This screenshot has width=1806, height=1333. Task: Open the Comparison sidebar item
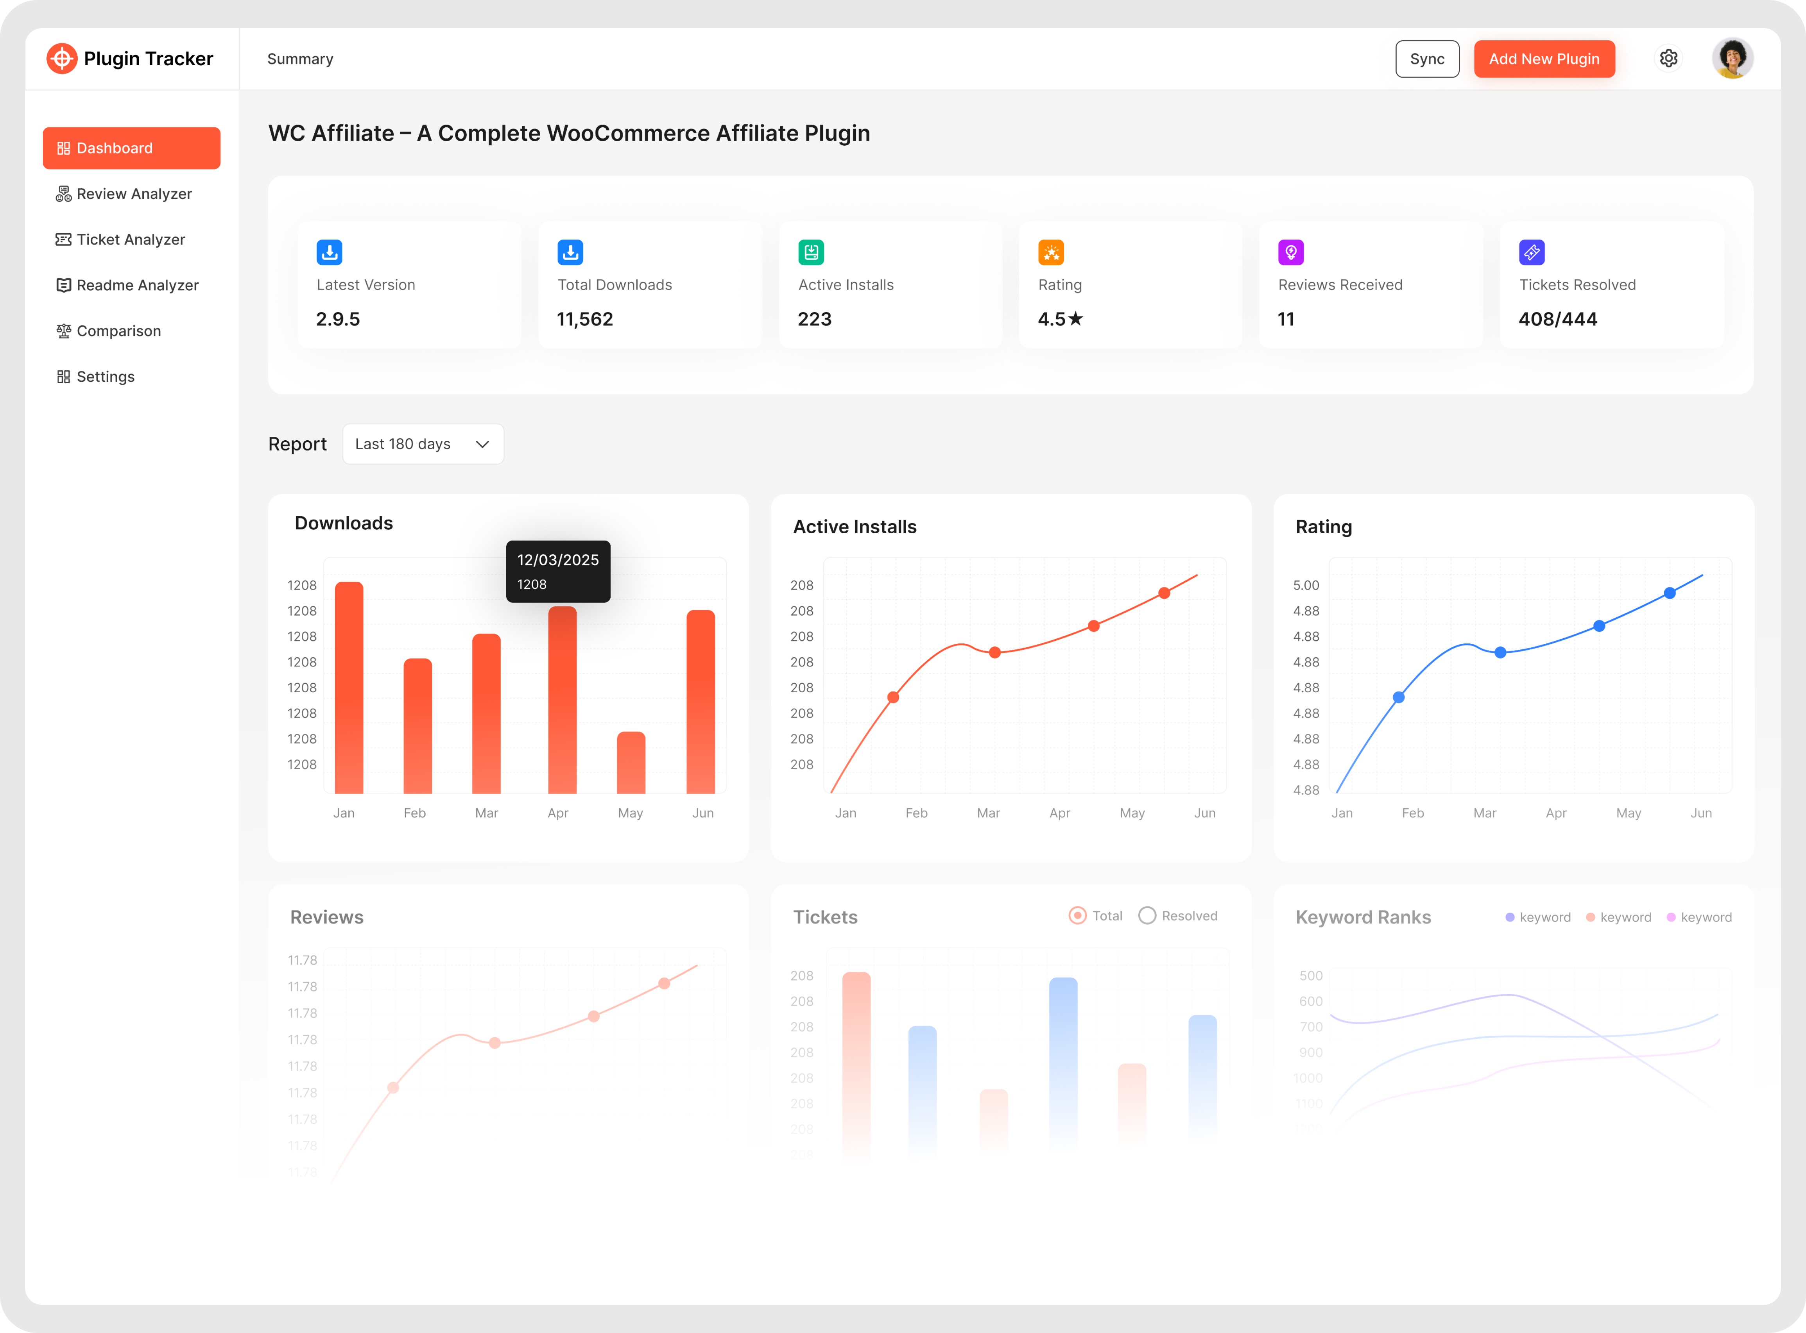click(118, 331)
